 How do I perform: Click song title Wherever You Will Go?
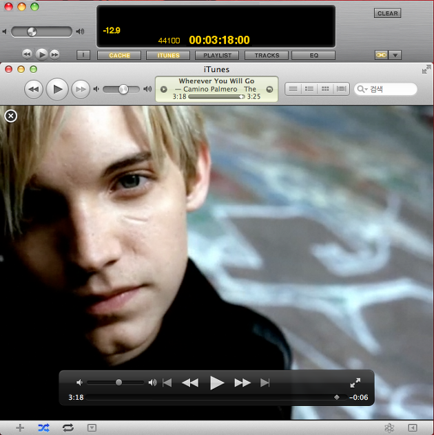[216, 81]
